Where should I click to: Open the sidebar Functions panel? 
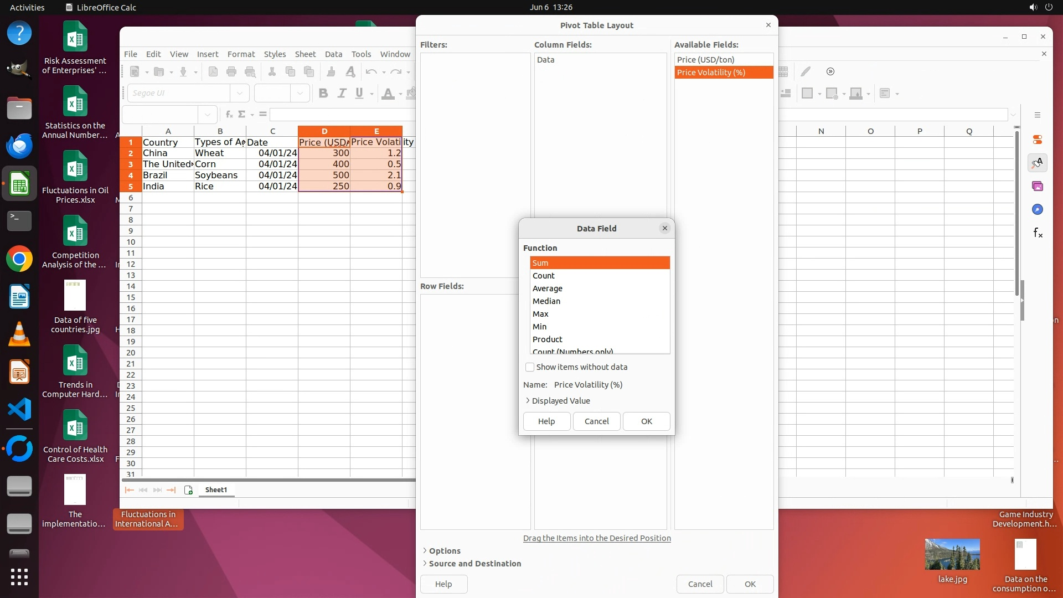1038,233
